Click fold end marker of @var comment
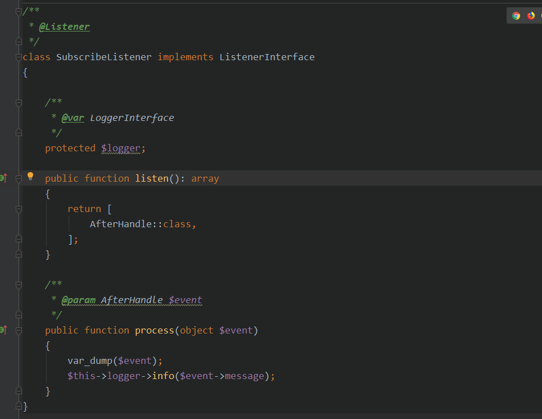 (x=19, y=132)
